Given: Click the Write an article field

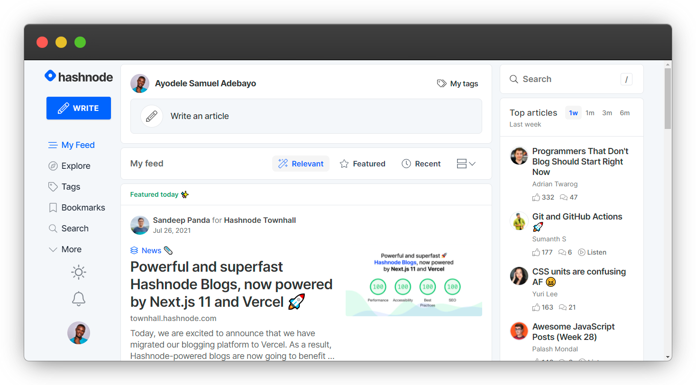Looking at the screenshot, I should tap(306, 116).
